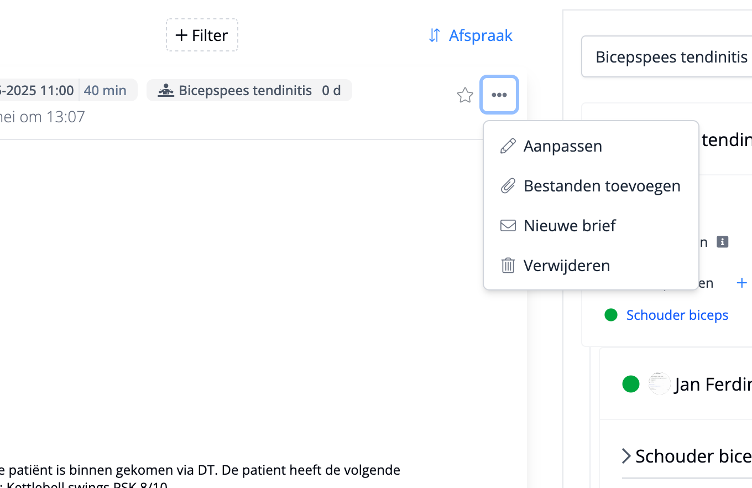Select the pencil icon beside Aanpassen
Viewport: 752px width, 488px height.
click(507, 146)
